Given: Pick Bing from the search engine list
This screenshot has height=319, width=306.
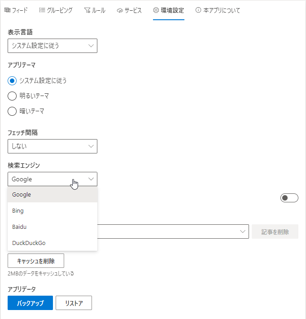Looking at the screenshot, I should 52,210.
